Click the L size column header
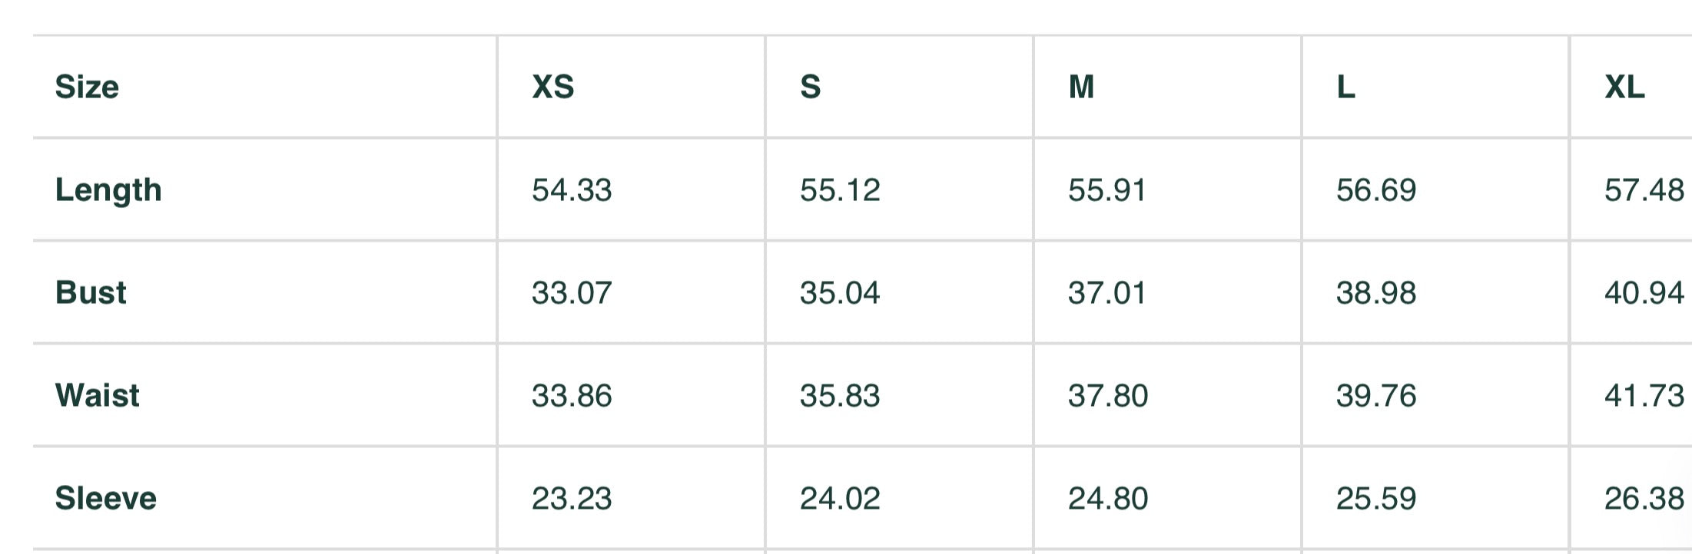Screen dimensions: 1692x554 point(1346,87)
